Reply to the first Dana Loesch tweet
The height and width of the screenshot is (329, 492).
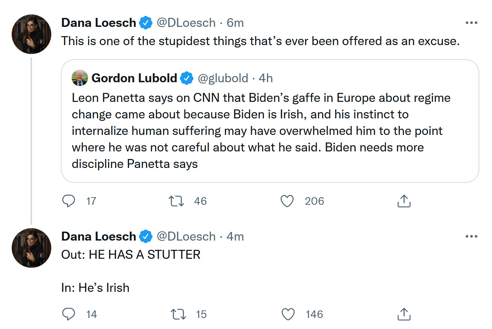(68, 201)
